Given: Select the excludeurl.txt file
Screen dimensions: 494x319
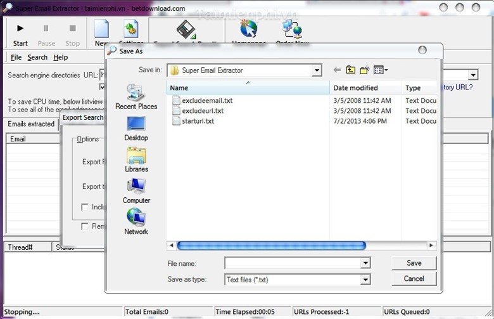Looking at the screenshot, I should (x=203, y=111).
